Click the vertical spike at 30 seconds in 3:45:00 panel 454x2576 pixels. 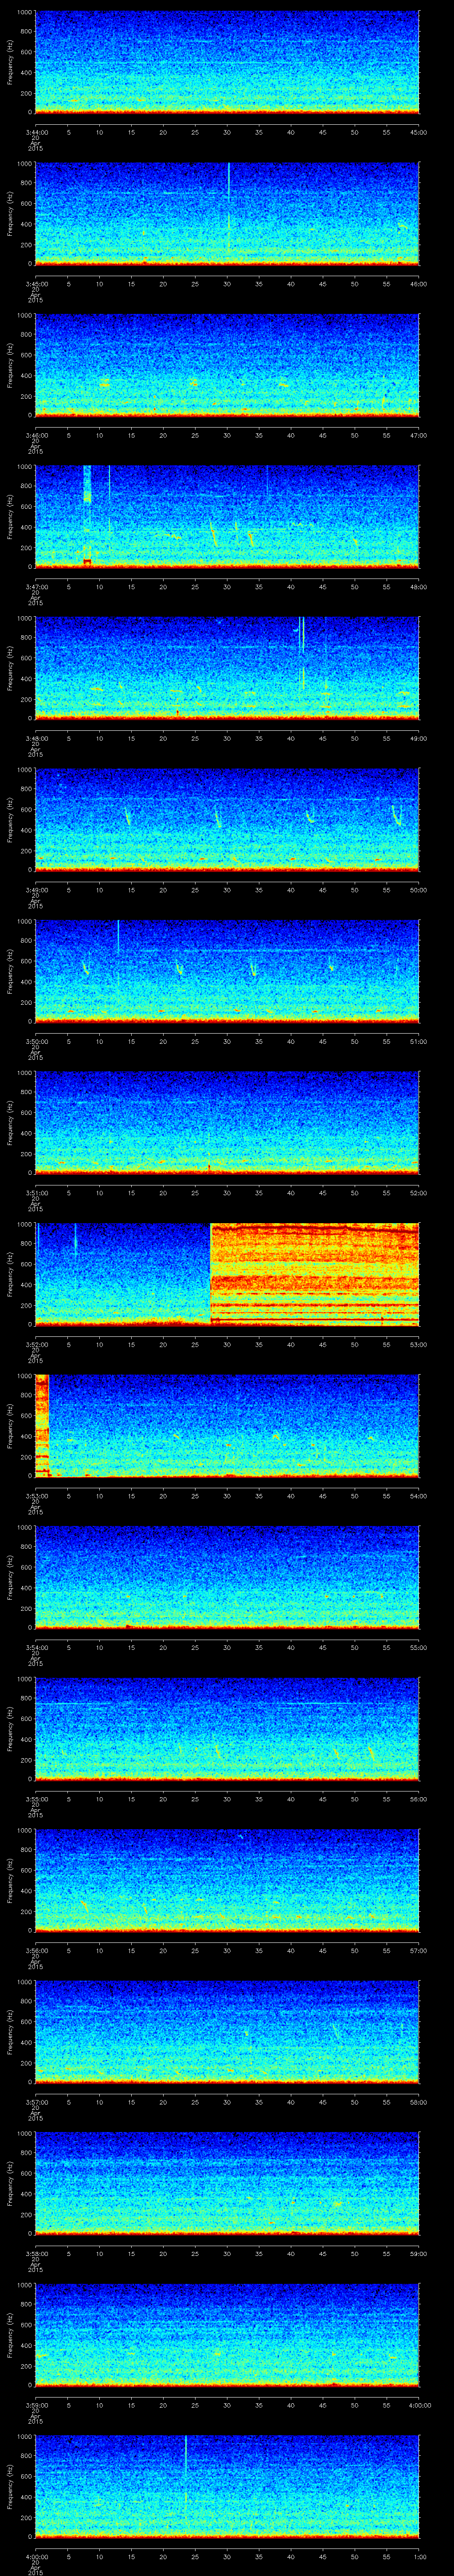(x=228, y=185)
